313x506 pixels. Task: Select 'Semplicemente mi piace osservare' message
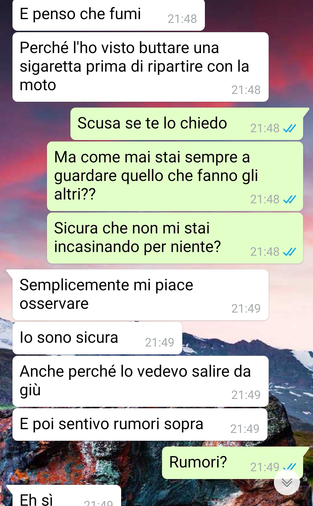(141, 295)
